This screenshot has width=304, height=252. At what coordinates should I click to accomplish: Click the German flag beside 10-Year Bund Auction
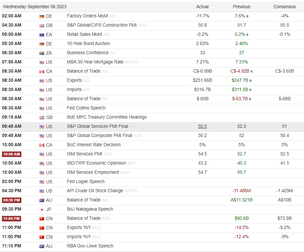[42, 44]
